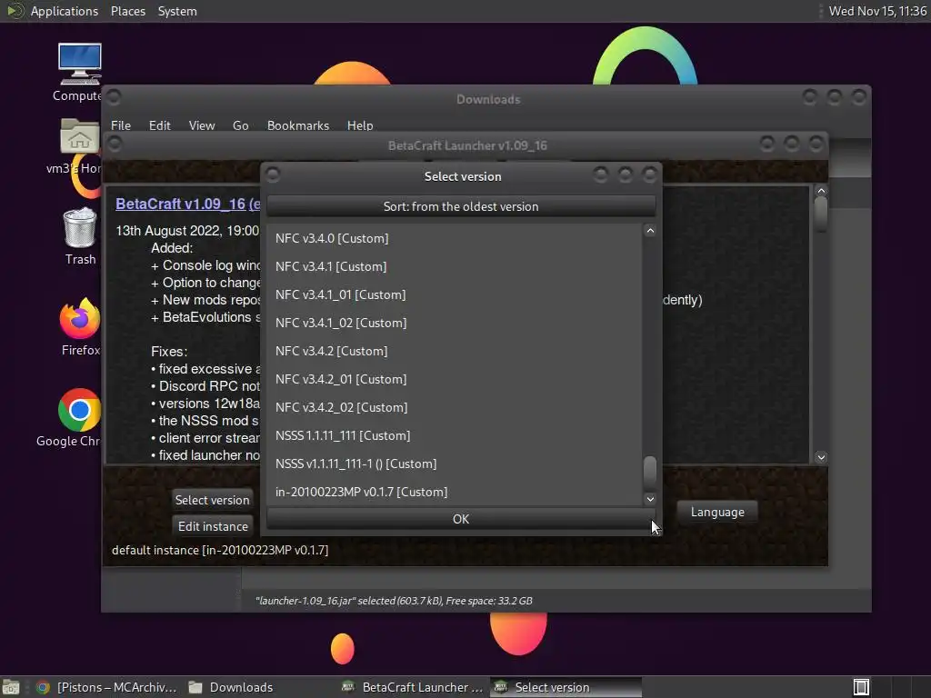Open the View menu in Downloads window

[201, 125]
